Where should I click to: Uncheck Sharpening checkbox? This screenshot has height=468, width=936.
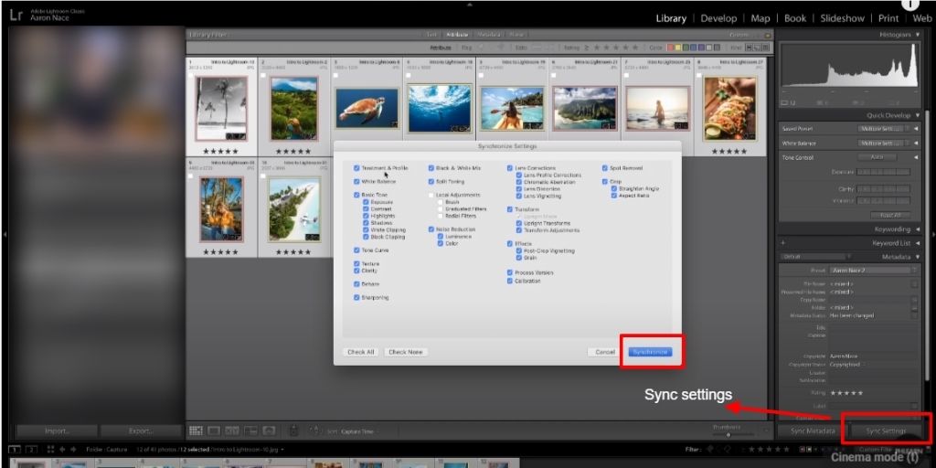tap(357, 297)
